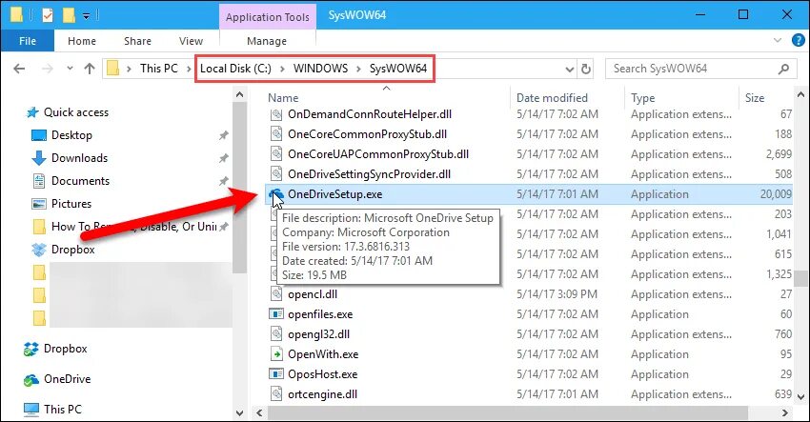Open the Customize Quick Access Toolbar dropdown
Screen dimensions: 810x422
[x=86, y=16]
